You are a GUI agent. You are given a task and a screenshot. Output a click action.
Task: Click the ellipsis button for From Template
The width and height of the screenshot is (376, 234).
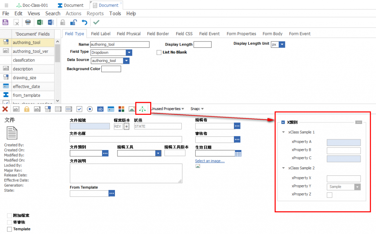[x=112, y=193]
